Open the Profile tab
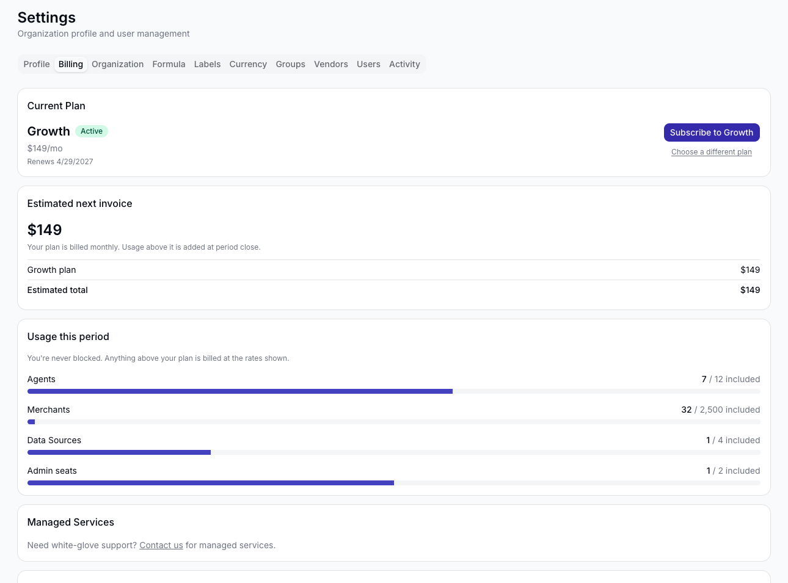 [x=37, y=64]
